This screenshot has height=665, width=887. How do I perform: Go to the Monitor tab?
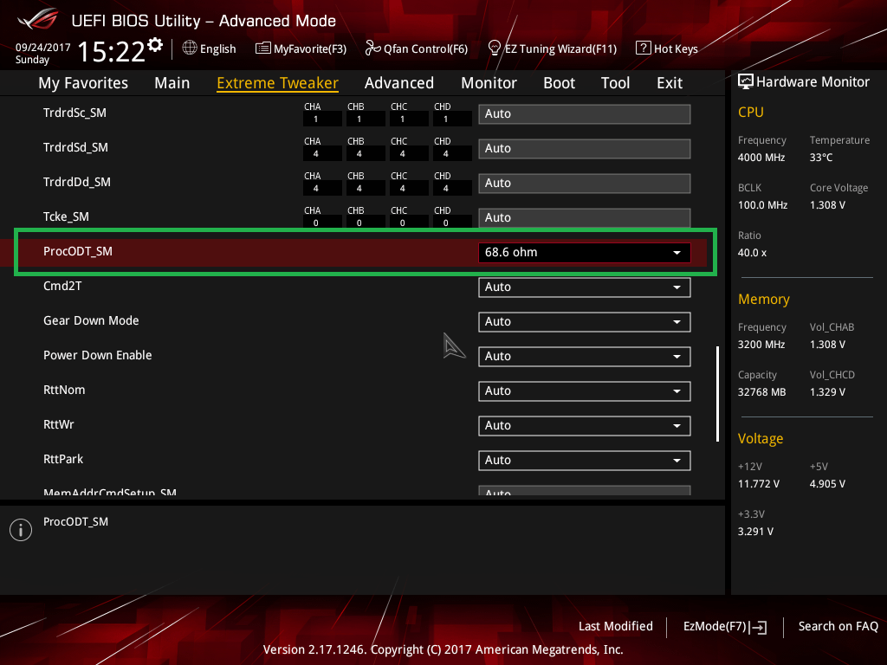click(x=489, y=83)
